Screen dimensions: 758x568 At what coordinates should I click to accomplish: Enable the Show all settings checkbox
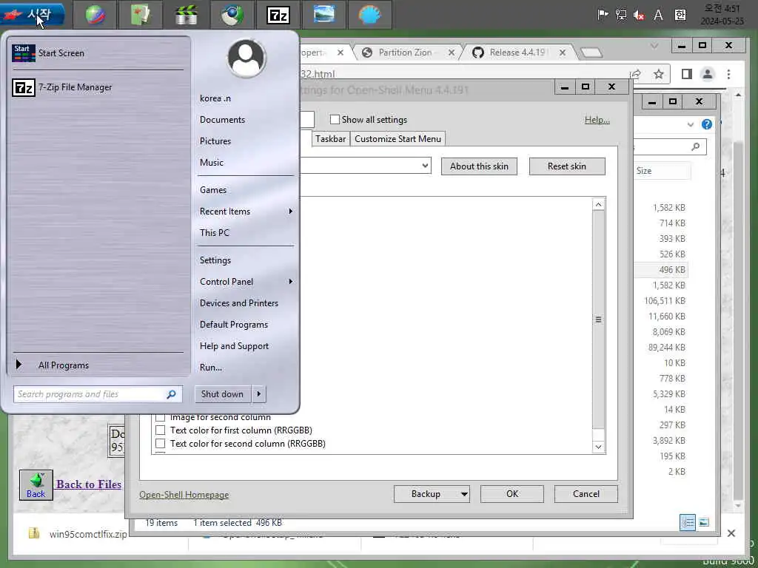coord(335,119)
